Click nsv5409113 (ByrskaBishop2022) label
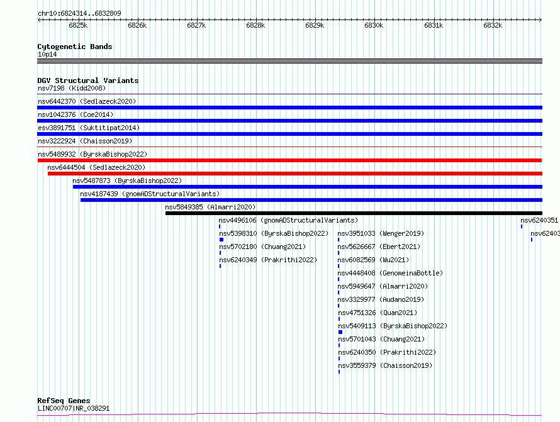This screenshot has width=560, height=422. coord(393,326)
